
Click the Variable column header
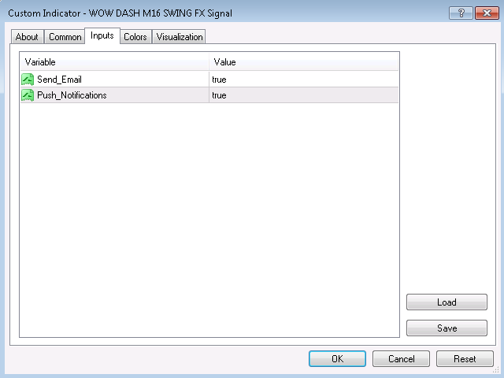click(114, 61)
